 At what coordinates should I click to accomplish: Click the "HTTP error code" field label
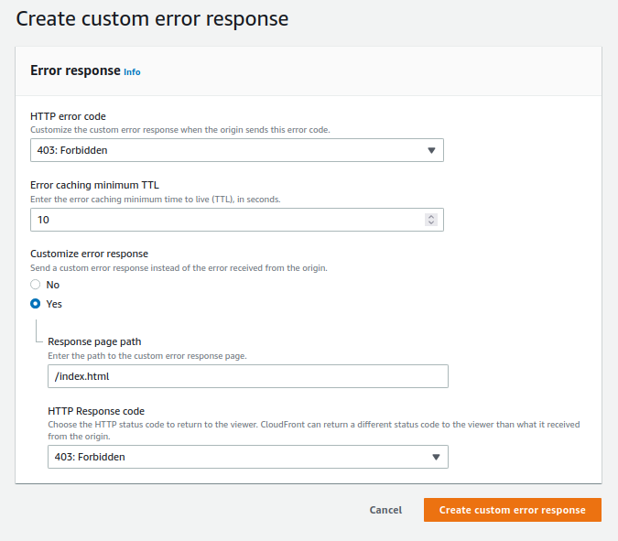click(68, 116)
